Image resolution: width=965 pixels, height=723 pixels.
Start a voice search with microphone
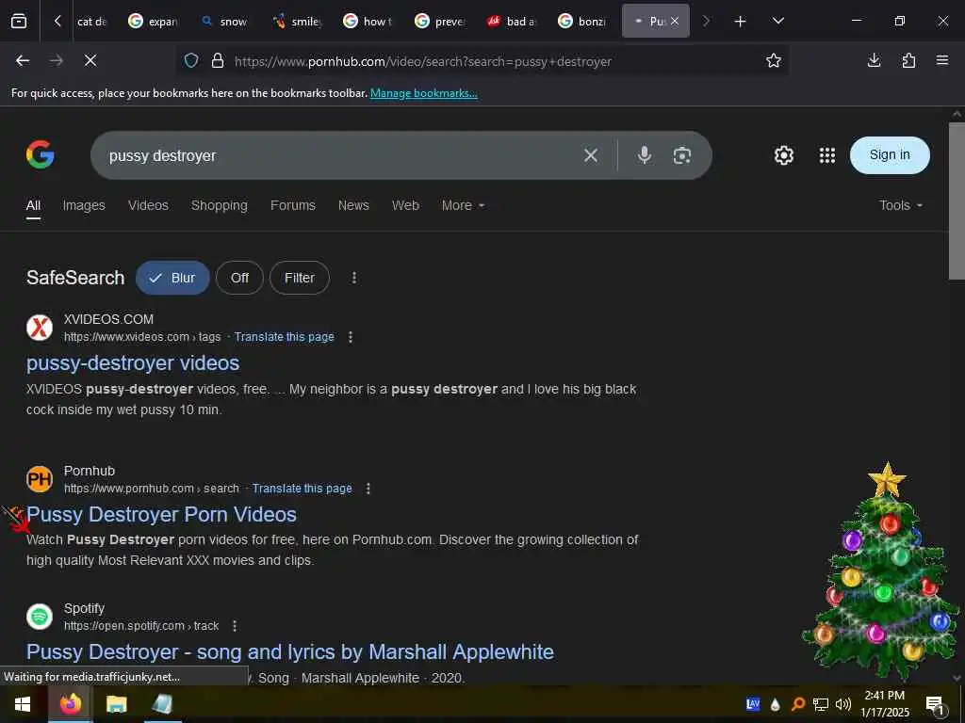[645, 155]
